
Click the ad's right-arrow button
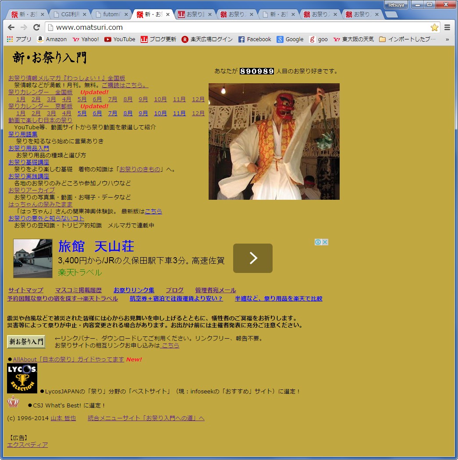click(x=252, y=258)
